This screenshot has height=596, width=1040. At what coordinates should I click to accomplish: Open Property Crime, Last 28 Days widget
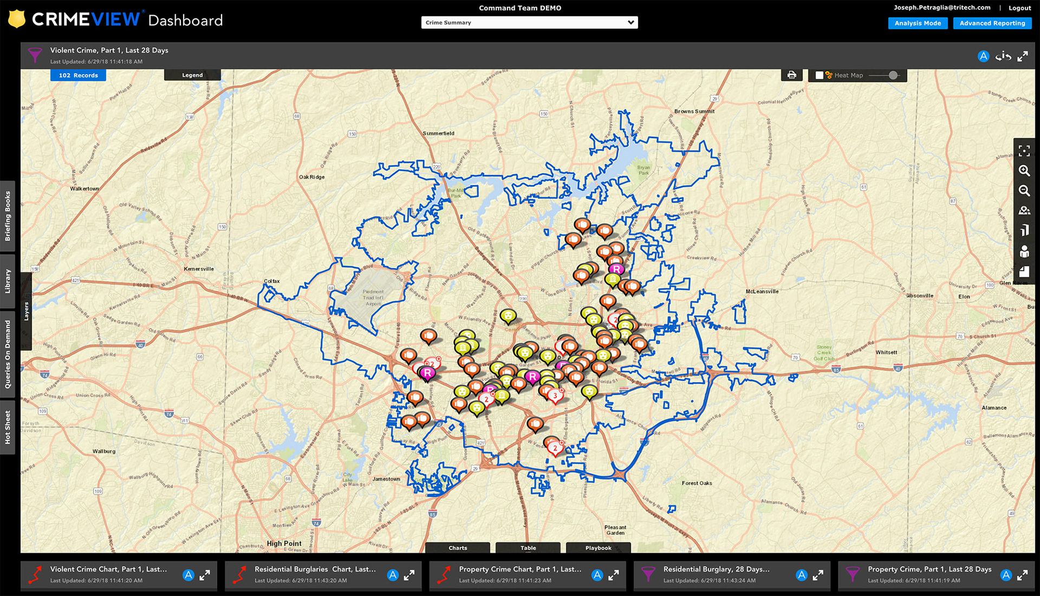pyautogui.click(x=929, y=569)
